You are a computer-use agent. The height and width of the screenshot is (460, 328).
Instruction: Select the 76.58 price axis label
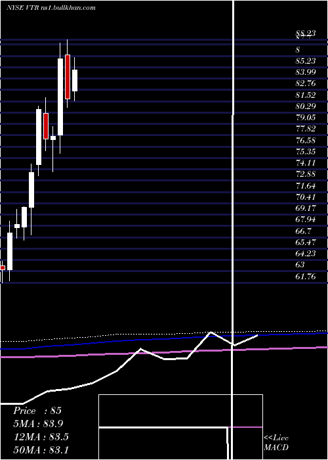pyautogui.click(x=306, y=140)
